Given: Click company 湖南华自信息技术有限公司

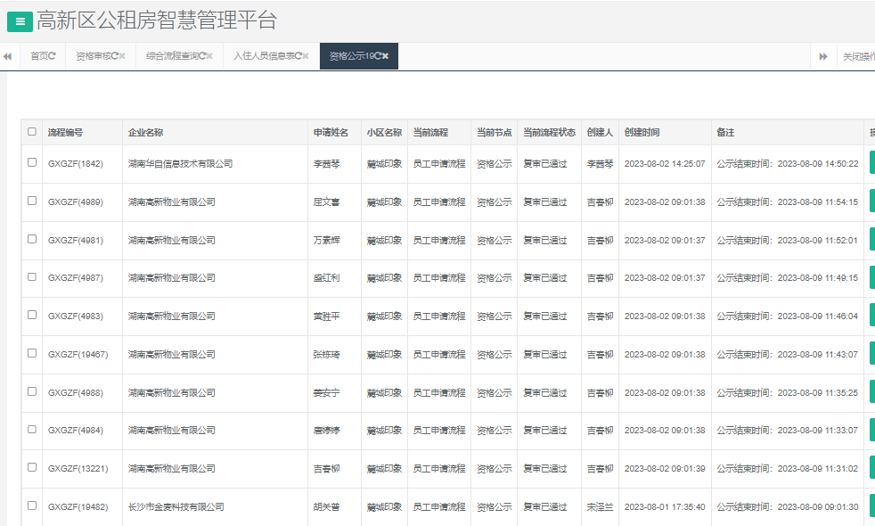Looking at the screenshot, I should click(180, 164).
